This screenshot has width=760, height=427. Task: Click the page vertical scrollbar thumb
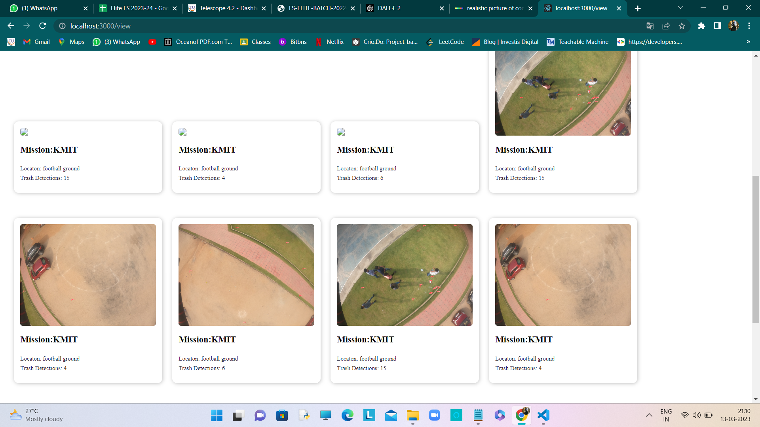click(x=756, y=249)
